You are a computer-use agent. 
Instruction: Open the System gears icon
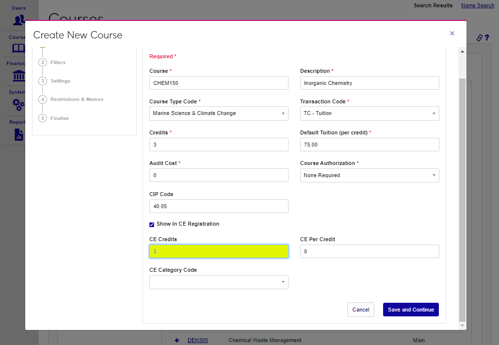18,104
